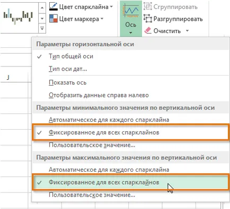This screenshot has width=230, height=209.
Task: Select the sparkline style thumbnail
Action: point(18,17)
